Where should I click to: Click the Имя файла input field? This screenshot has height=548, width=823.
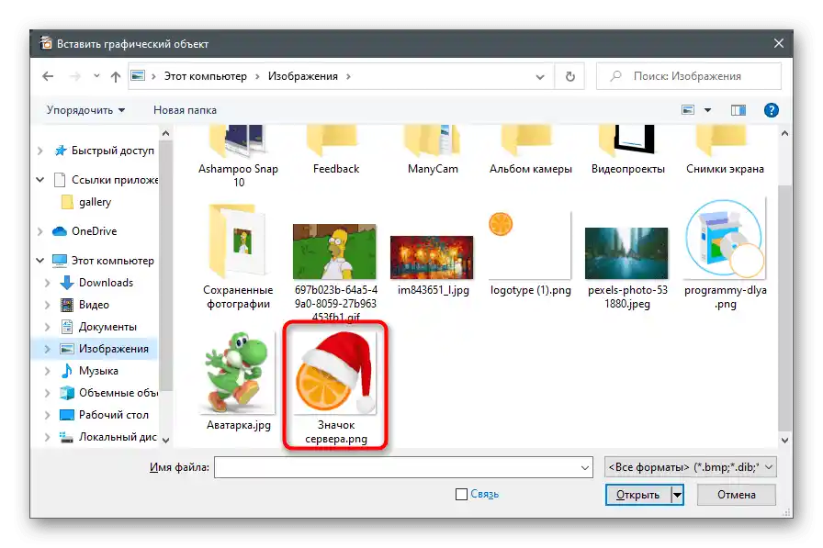pos(403,467)
